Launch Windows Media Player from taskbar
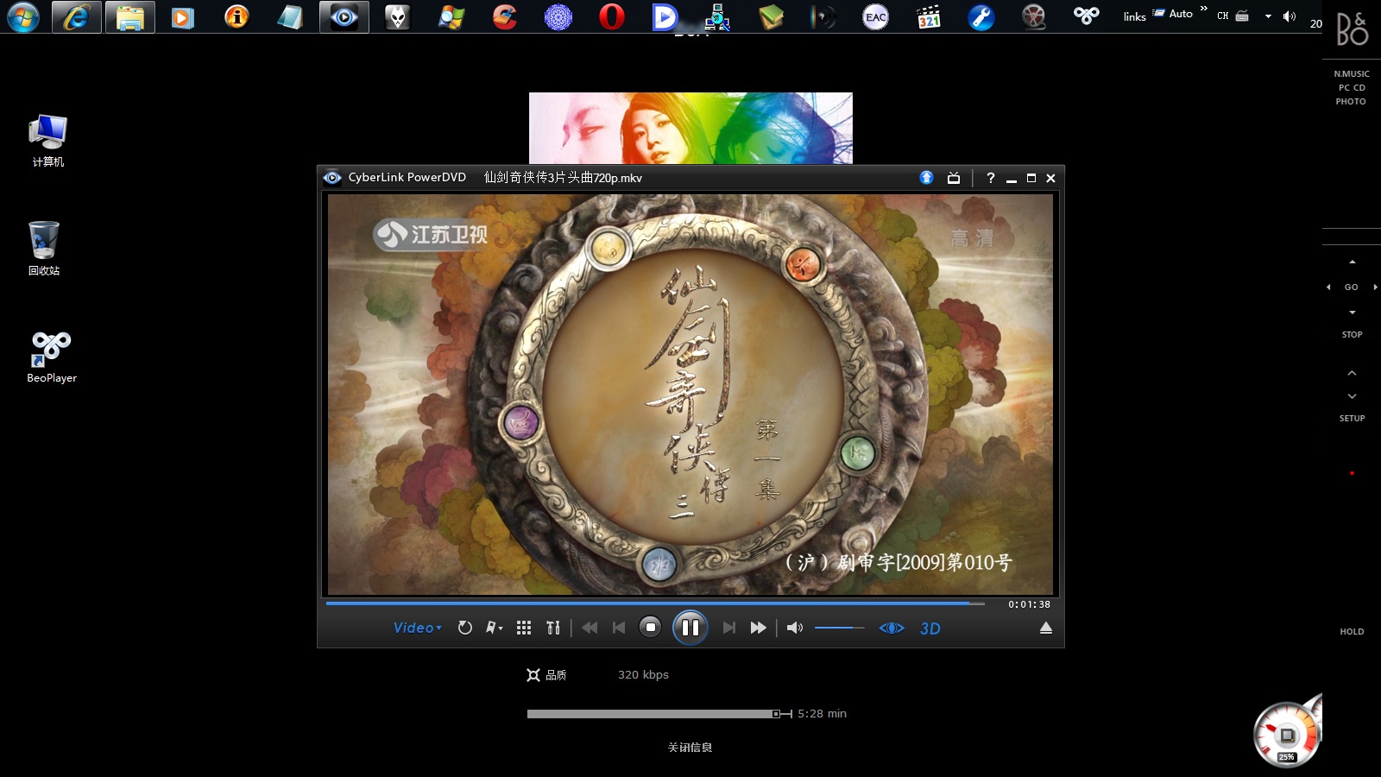This screenshot has height=777, width=1381. (x=183, y=16)
